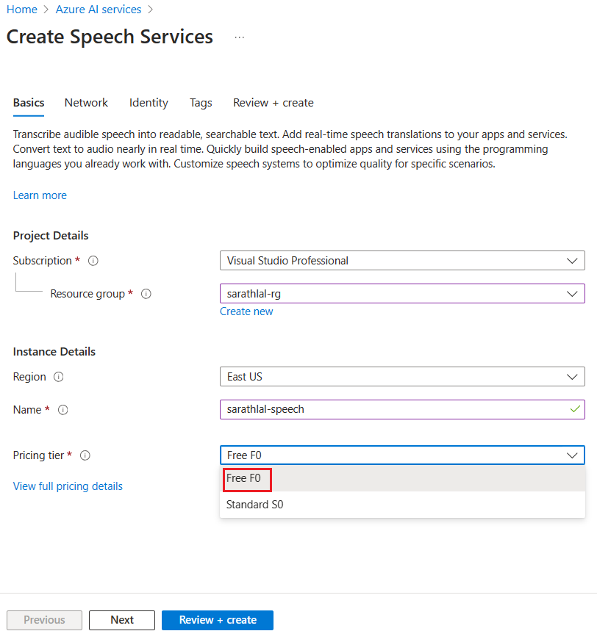Choose Standard S0 from pricing tier list
The height and width of the screenshot is (631, 597).
(x=255, y=505)
